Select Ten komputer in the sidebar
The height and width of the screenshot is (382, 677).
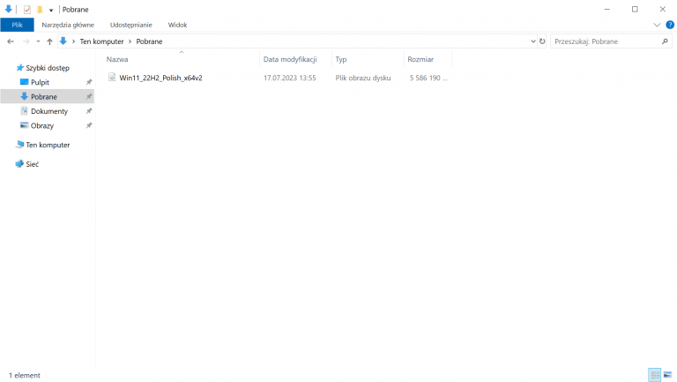coord(48,145)
